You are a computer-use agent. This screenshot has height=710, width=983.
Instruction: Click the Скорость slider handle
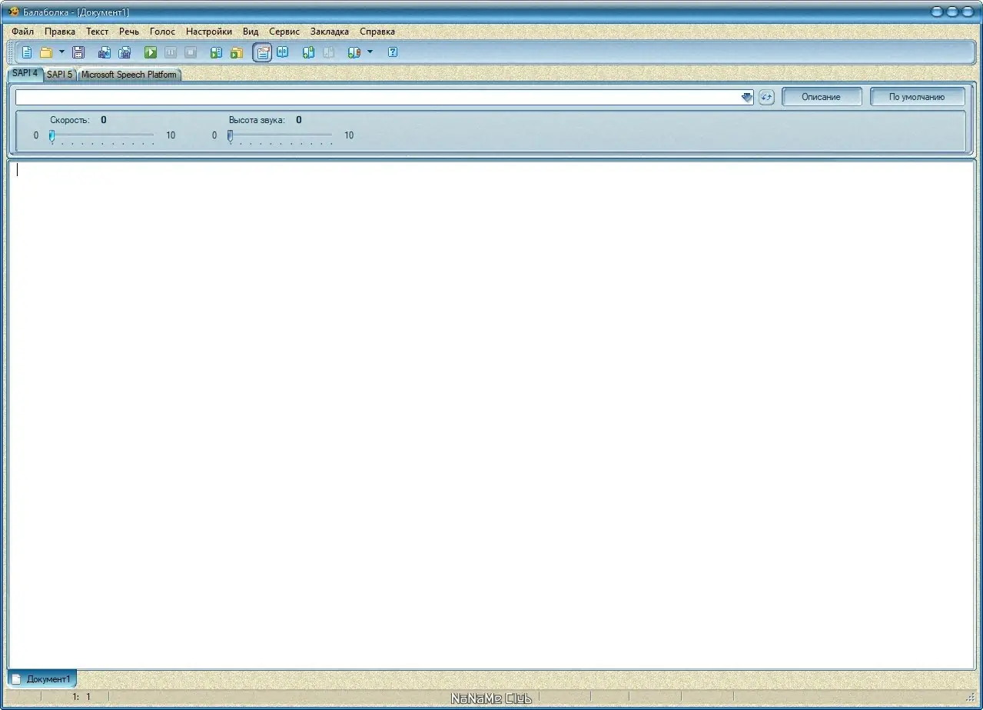(x=51, y=135)
